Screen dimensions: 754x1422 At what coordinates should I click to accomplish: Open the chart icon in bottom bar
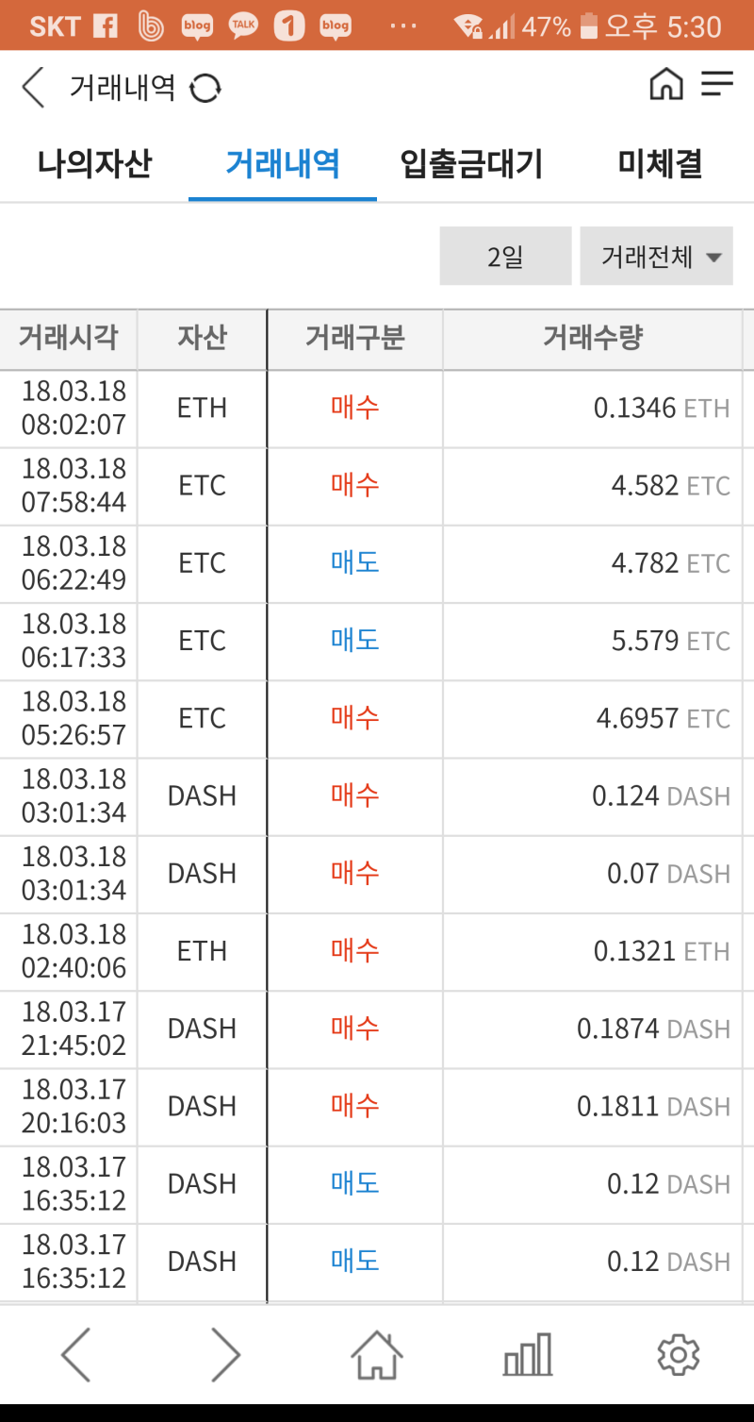tap(528, 1354)
